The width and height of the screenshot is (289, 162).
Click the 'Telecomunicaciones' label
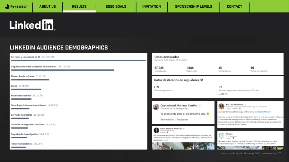(x=22, y=144)
